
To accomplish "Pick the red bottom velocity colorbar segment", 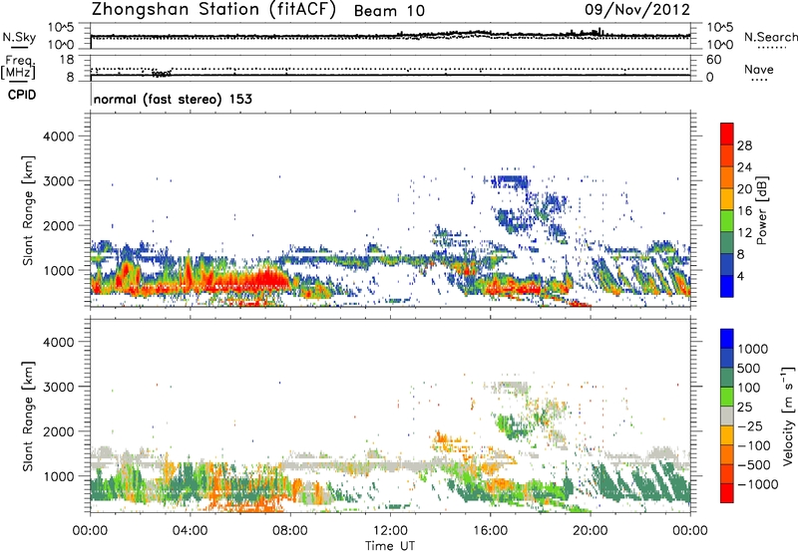I will click(x=727, y=493).
